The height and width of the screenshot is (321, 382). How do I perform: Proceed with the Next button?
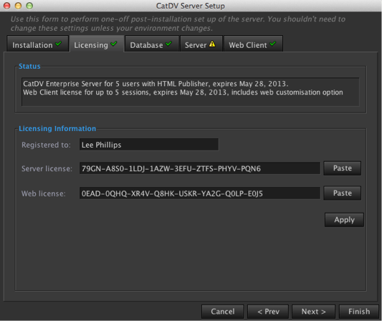tap(313, 312)
